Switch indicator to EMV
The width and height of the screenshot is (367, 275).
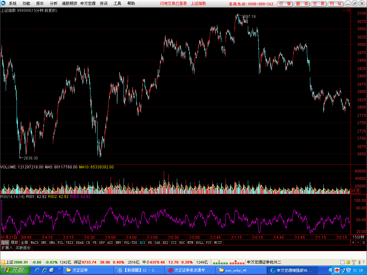(x=119, y=243)
